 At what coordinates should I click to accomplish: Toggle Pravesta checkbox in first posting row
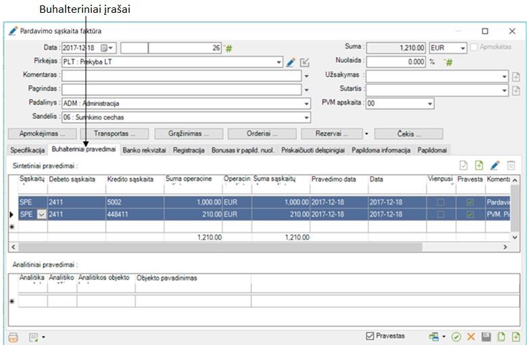coord(470,202)
